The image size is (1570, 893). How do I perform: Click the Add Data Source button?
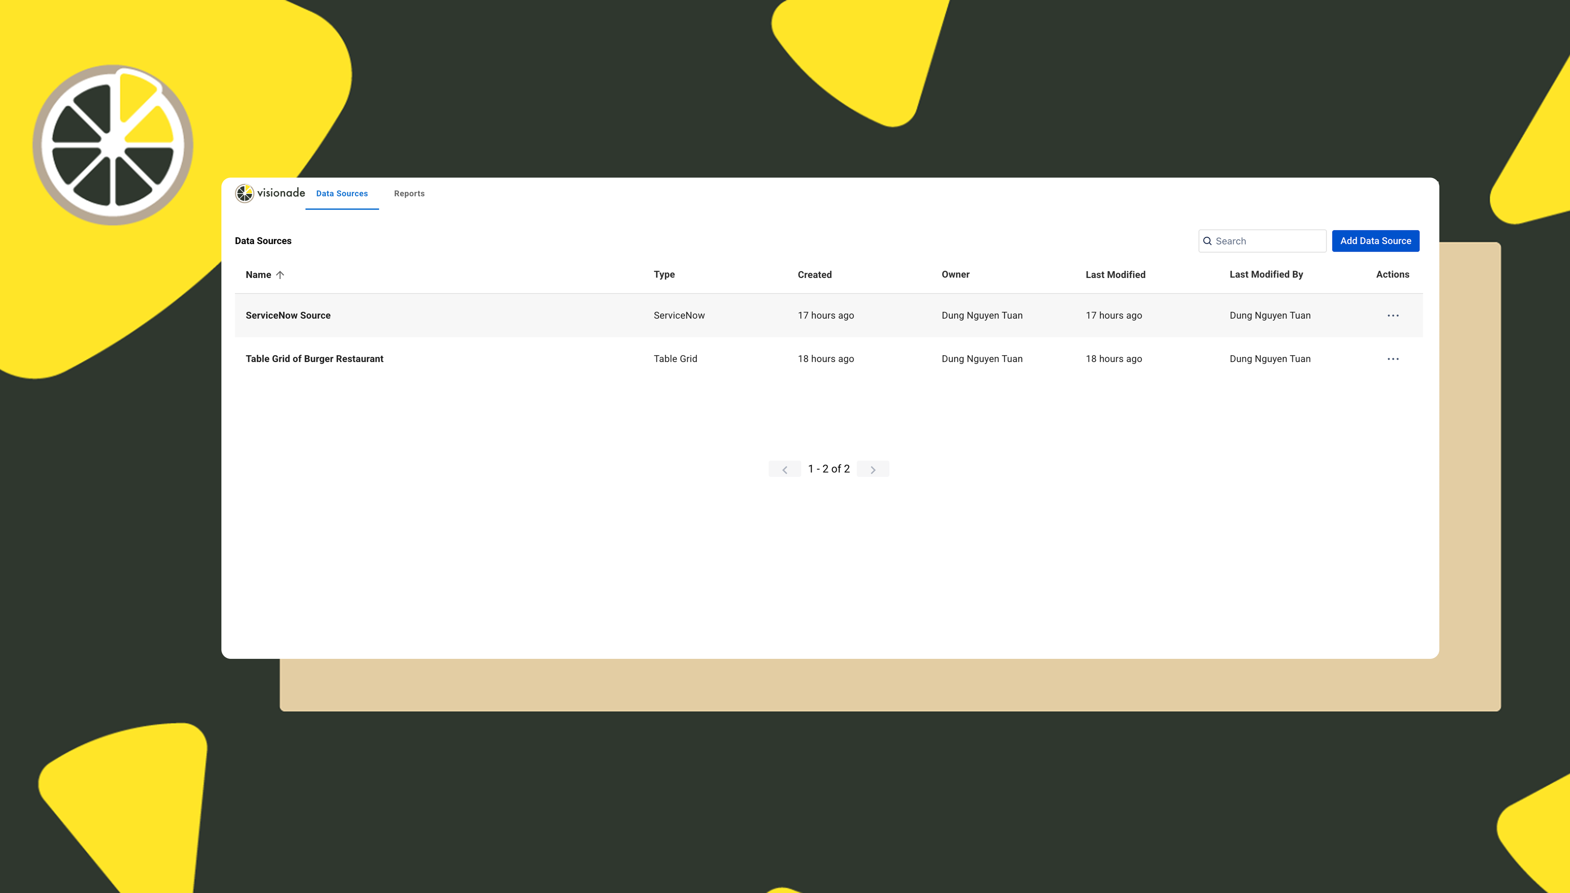[x=1375, y=241]
